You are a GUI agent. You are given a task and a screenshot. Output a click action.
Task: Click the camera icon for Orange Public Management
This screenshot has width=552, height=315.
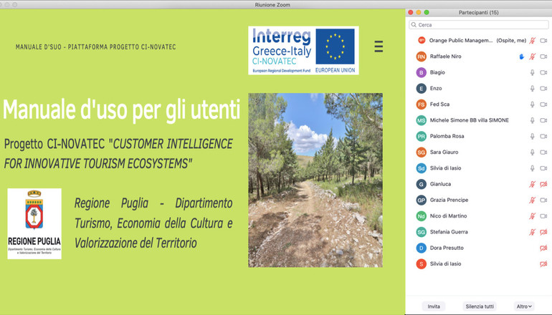point(543,40)
